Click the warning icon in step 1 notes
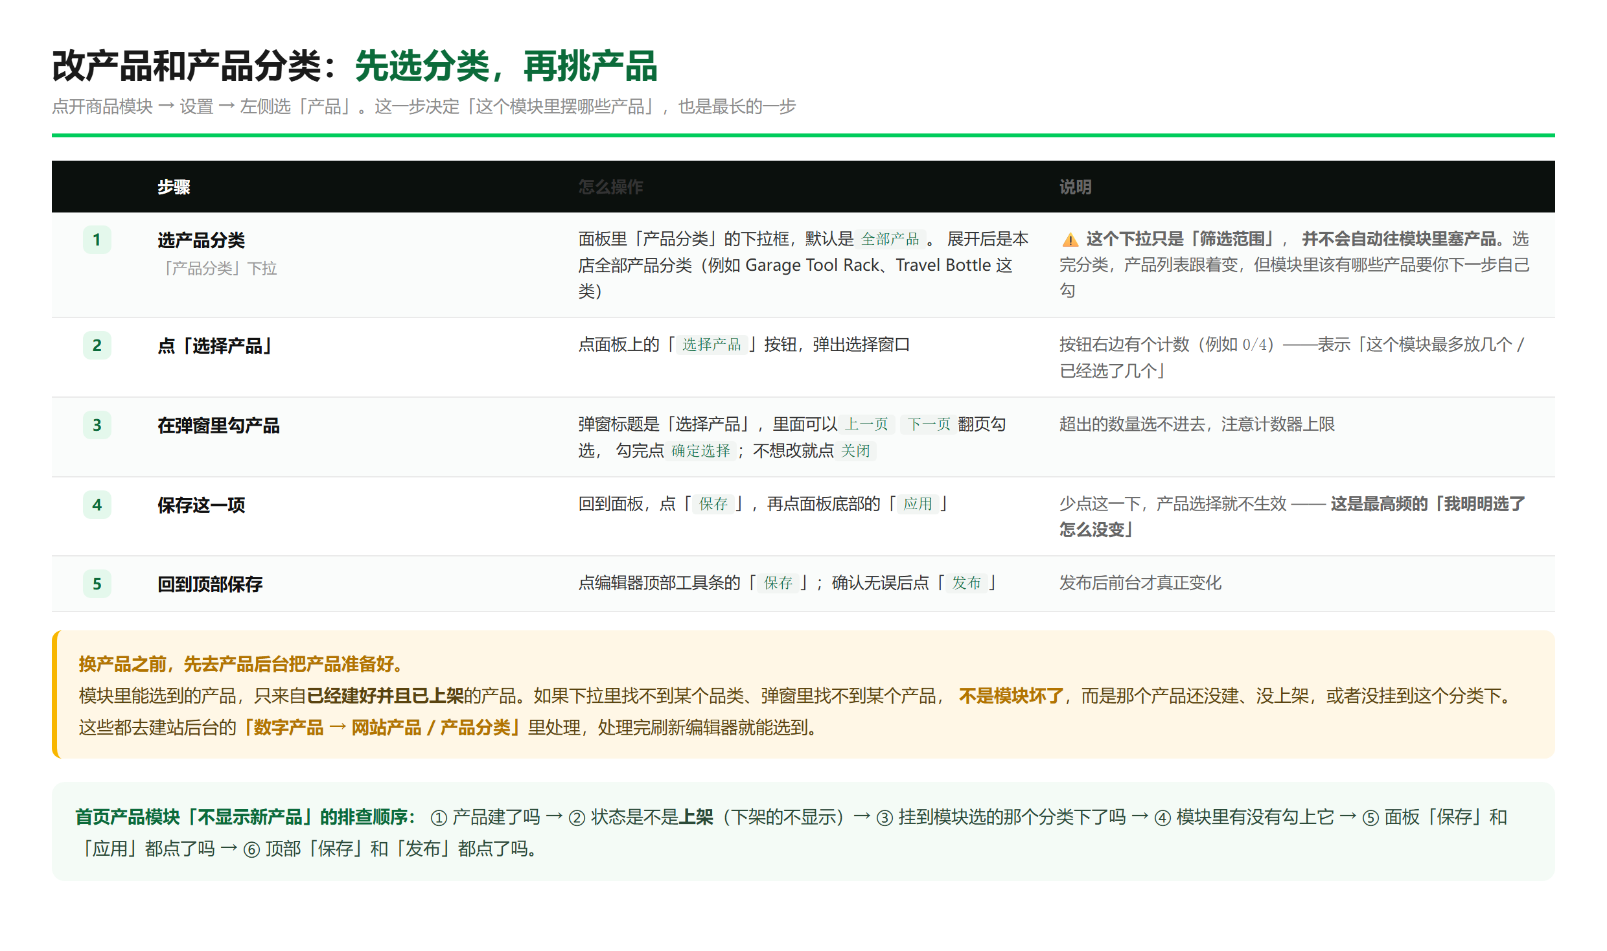Image resolution: width=1607 pixels, height=951 pixels. coord(1070,240)
